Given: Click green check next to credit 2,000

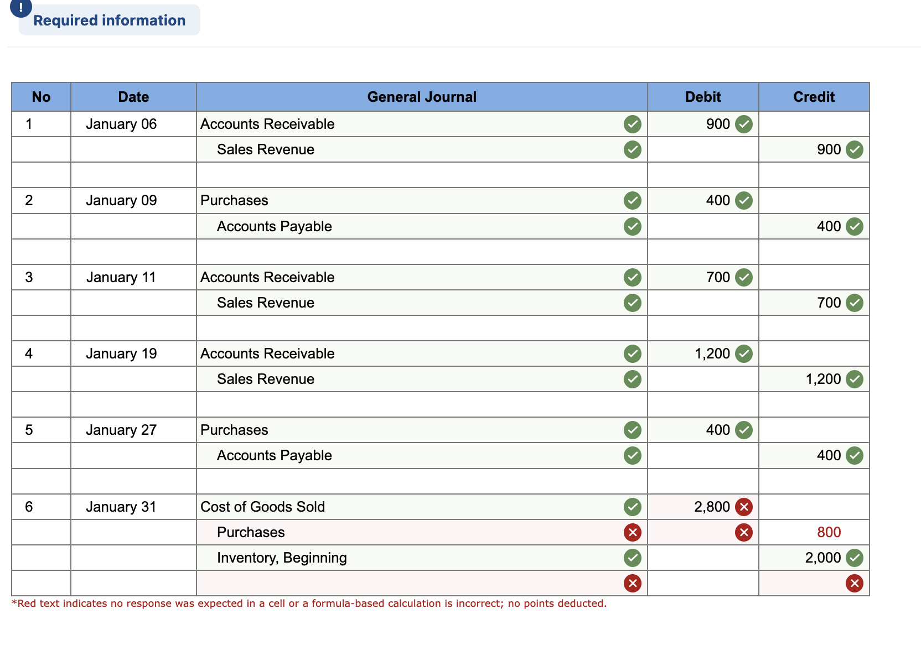Looking at the screenshot, I should point(855,558).
